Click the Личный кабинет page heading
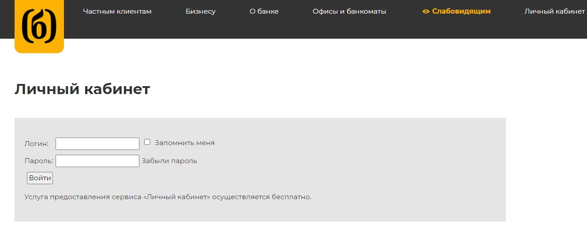587x233 pixels. coord(82,89)
